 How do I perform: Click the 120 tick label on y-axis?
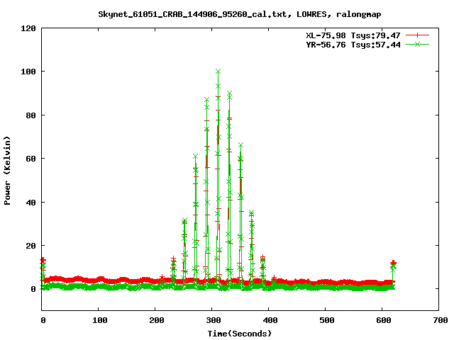pos(29,28)
